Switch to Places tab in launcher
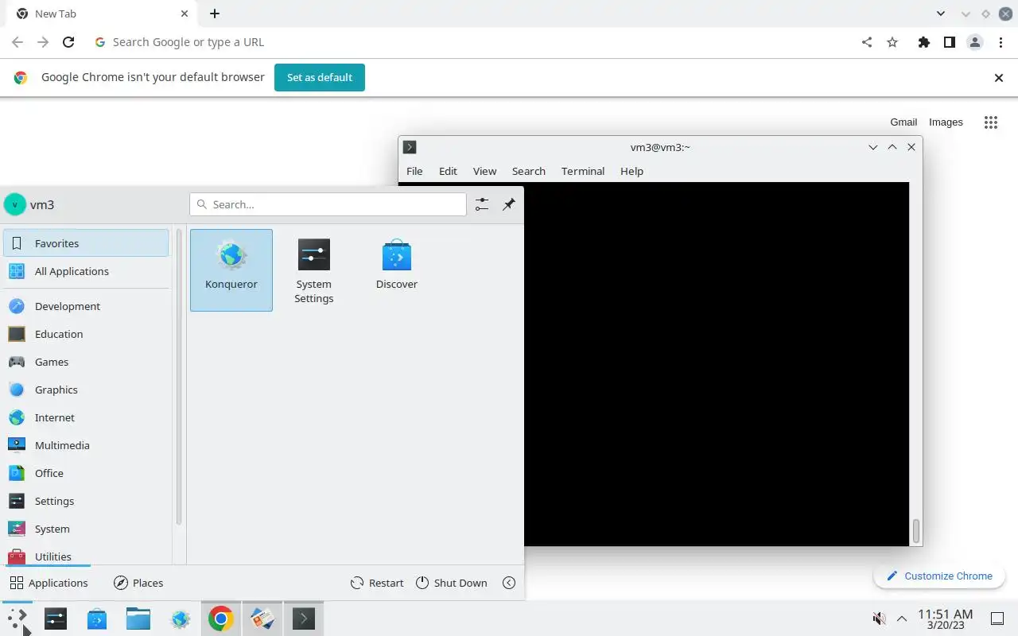 [x=138, y=583]
